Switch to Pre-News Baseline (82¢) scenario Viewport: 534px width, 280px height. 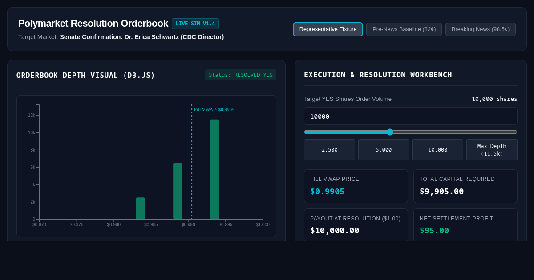pos(404,29)
